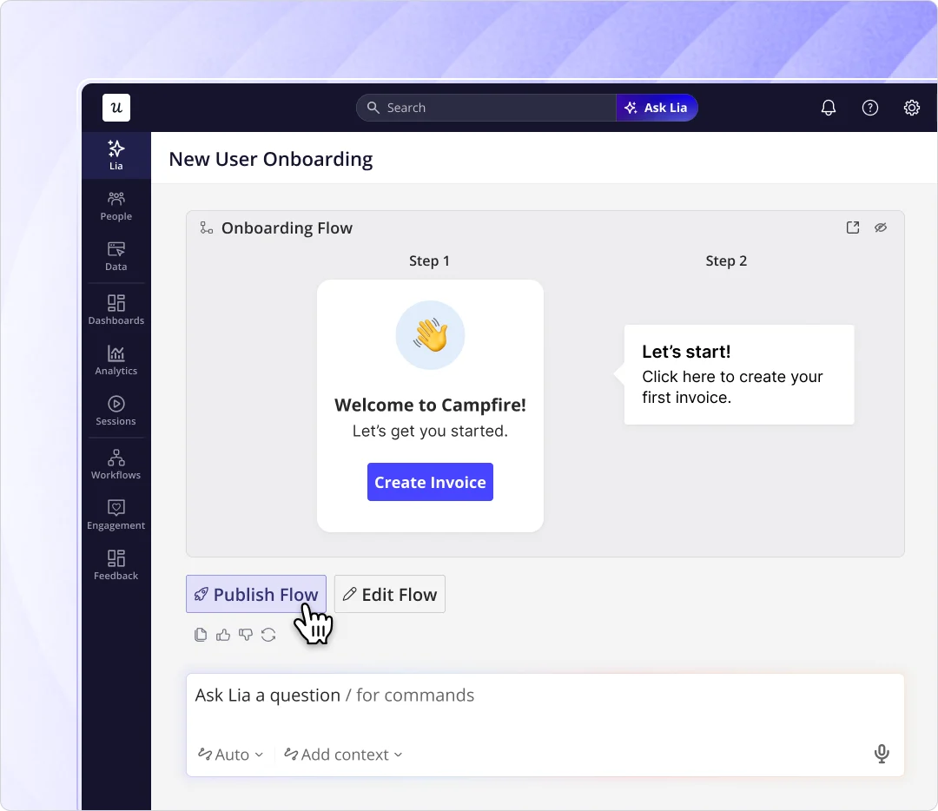This screenshot has width=938, height=811.
Task: Click the notifications bell icon
Action: tap(828, 108)
